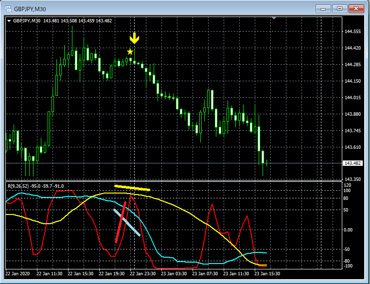This screenshot has width=370, height=284.
Task: Click the indicator scale value 50
Action: 347,210
